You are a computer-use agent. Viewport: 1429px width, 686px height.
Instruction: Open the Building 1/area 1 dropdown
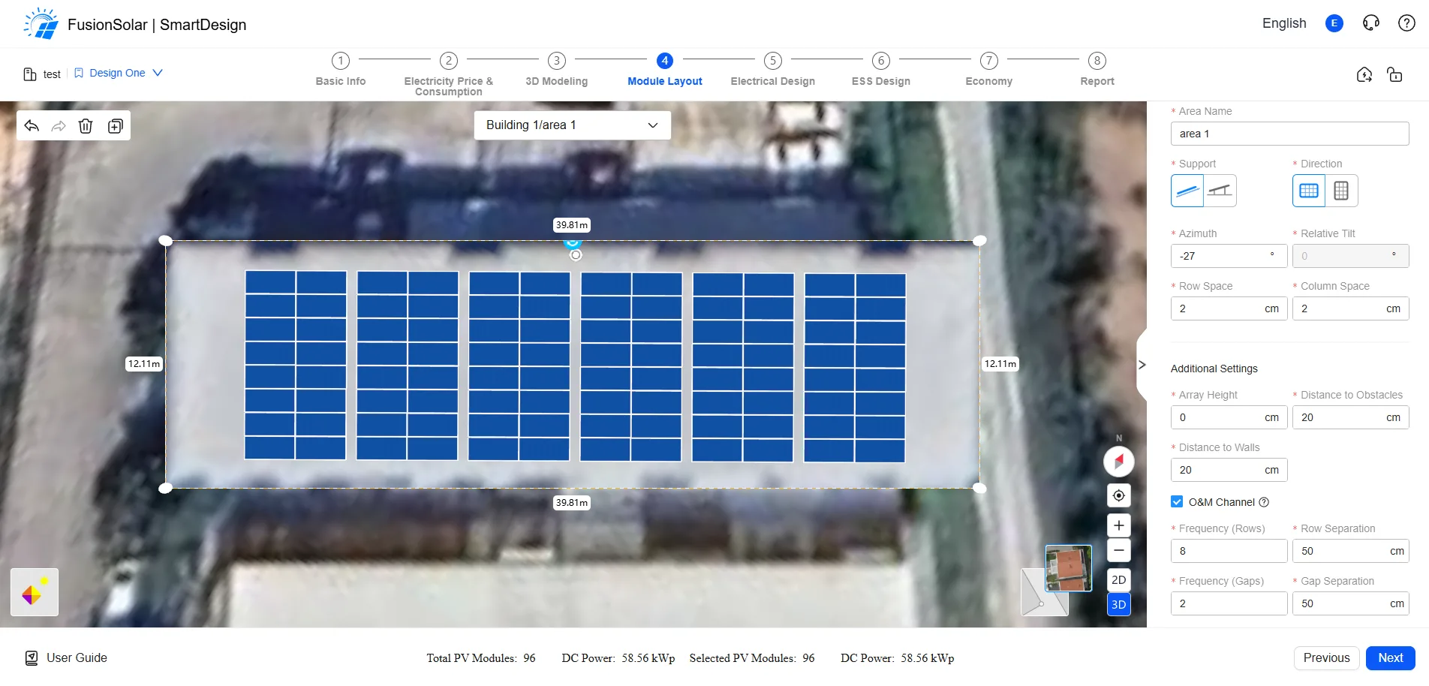coord(572,125)
